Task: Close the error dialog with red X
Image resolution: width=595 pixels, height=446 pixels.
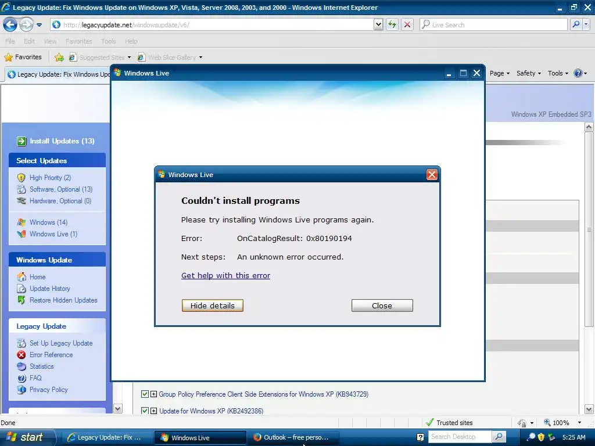Action: click(432, 174)
